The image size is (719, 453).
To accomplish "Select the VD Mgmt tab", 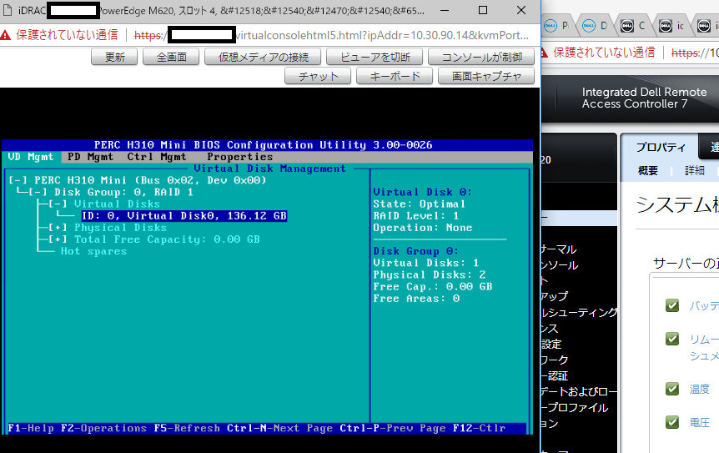I will (31, 157).
